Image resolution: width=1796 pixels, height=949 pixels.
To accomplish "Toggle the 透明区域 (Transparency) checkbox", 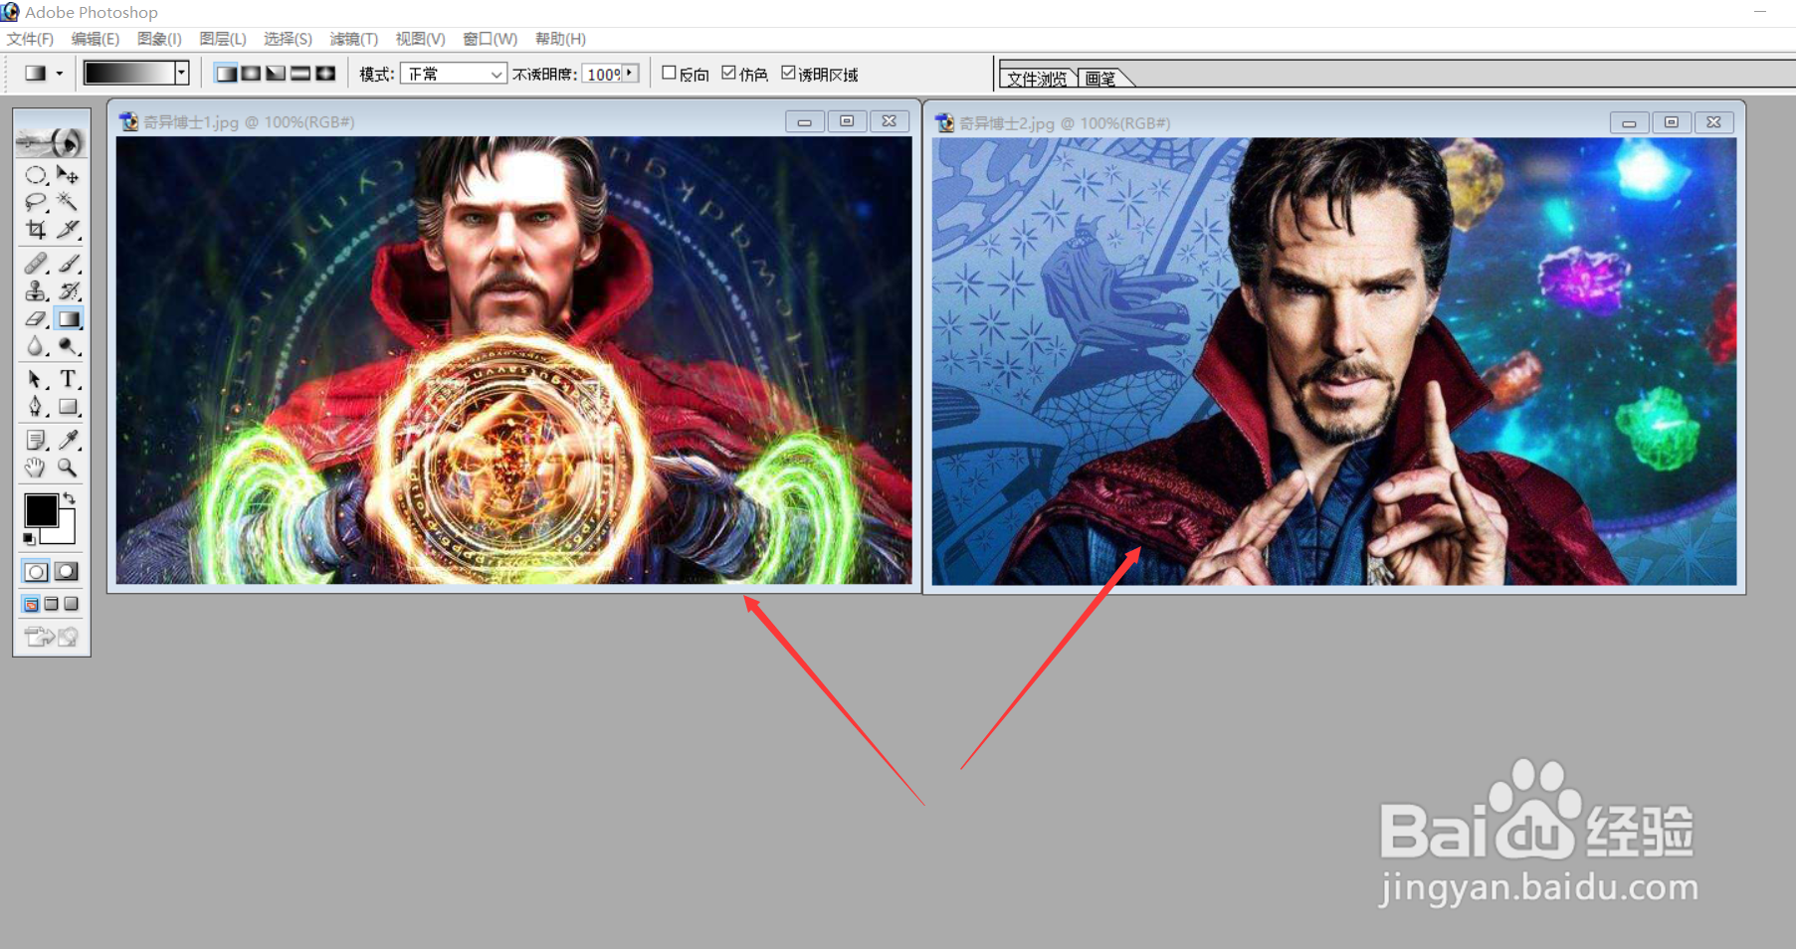I will pos(788,73).
